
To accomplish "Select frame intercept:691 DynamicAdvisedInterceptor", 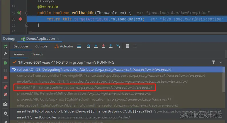I will pos(116,105).
